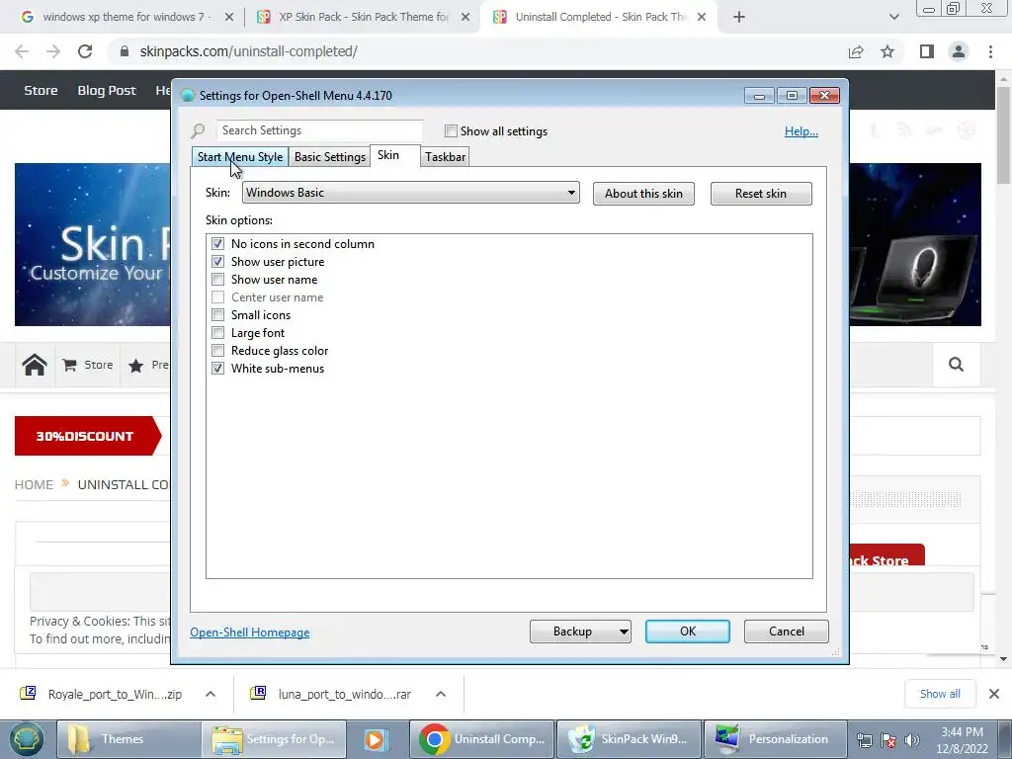Click the Action Center flag tray icon
This screenshot has width=1012, height=759.
click(888, 740)
